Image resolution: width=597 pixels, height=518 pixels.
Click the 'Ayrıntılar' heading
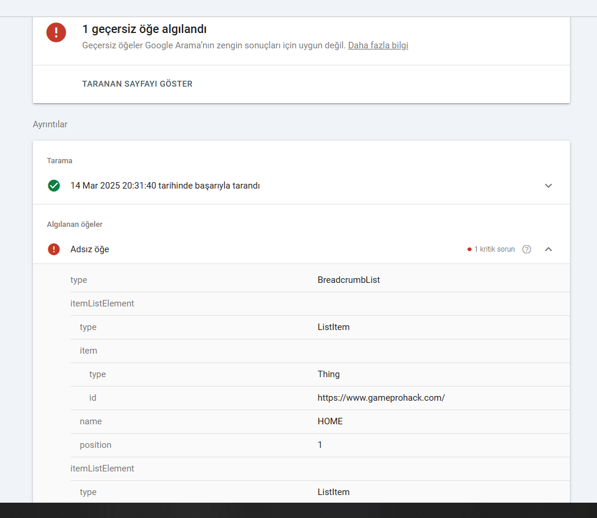coord(50,124)
